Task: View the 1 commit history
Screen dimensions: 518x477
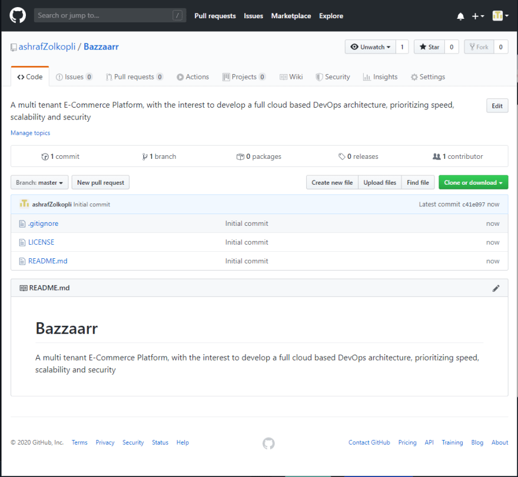Action: pos(61,156)
